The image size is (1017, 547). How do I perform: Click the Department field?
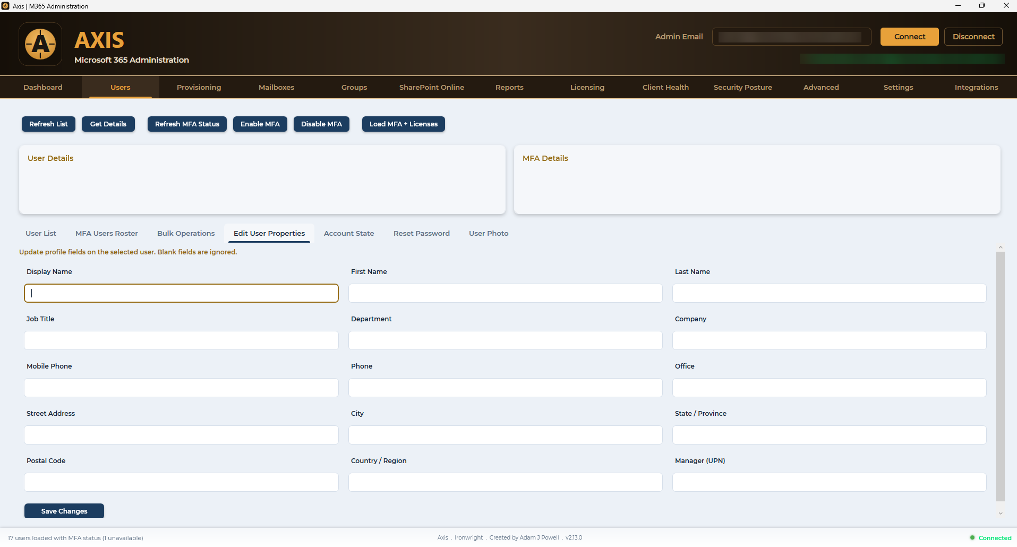tap(506, 340)
